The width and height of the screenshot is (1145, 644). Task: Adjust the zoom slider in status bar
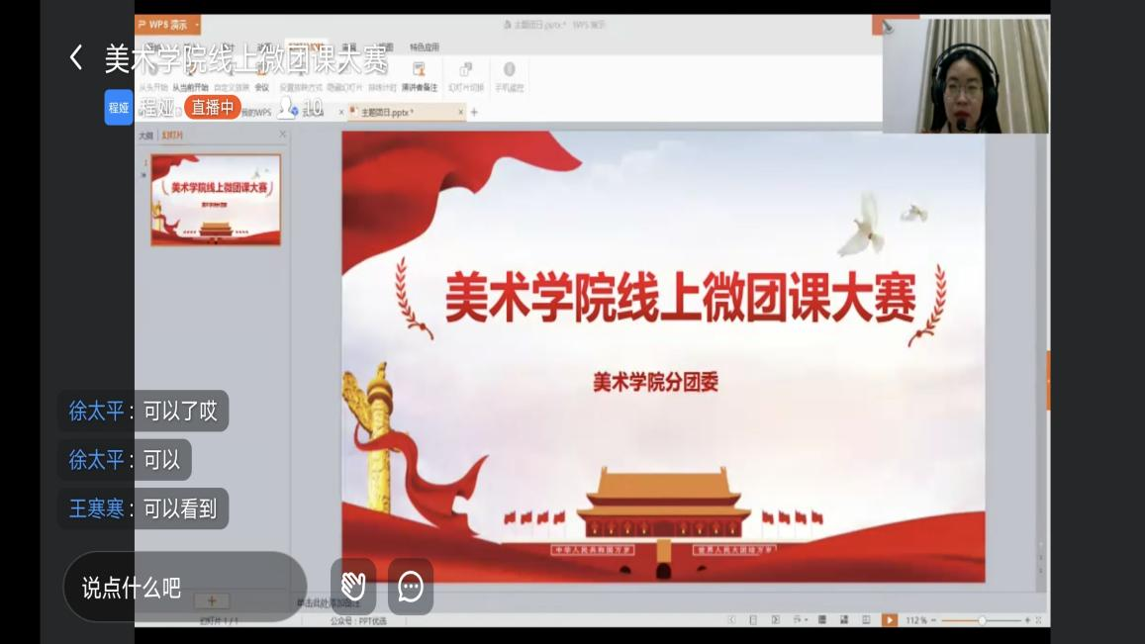(x=982, y=620)
